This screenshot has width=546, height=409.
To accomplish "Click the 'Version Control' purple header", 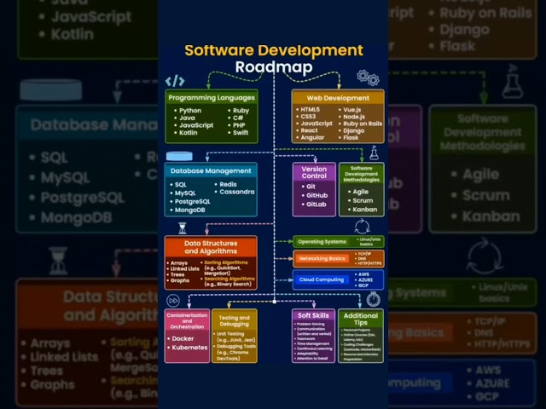I will [314, 172].
